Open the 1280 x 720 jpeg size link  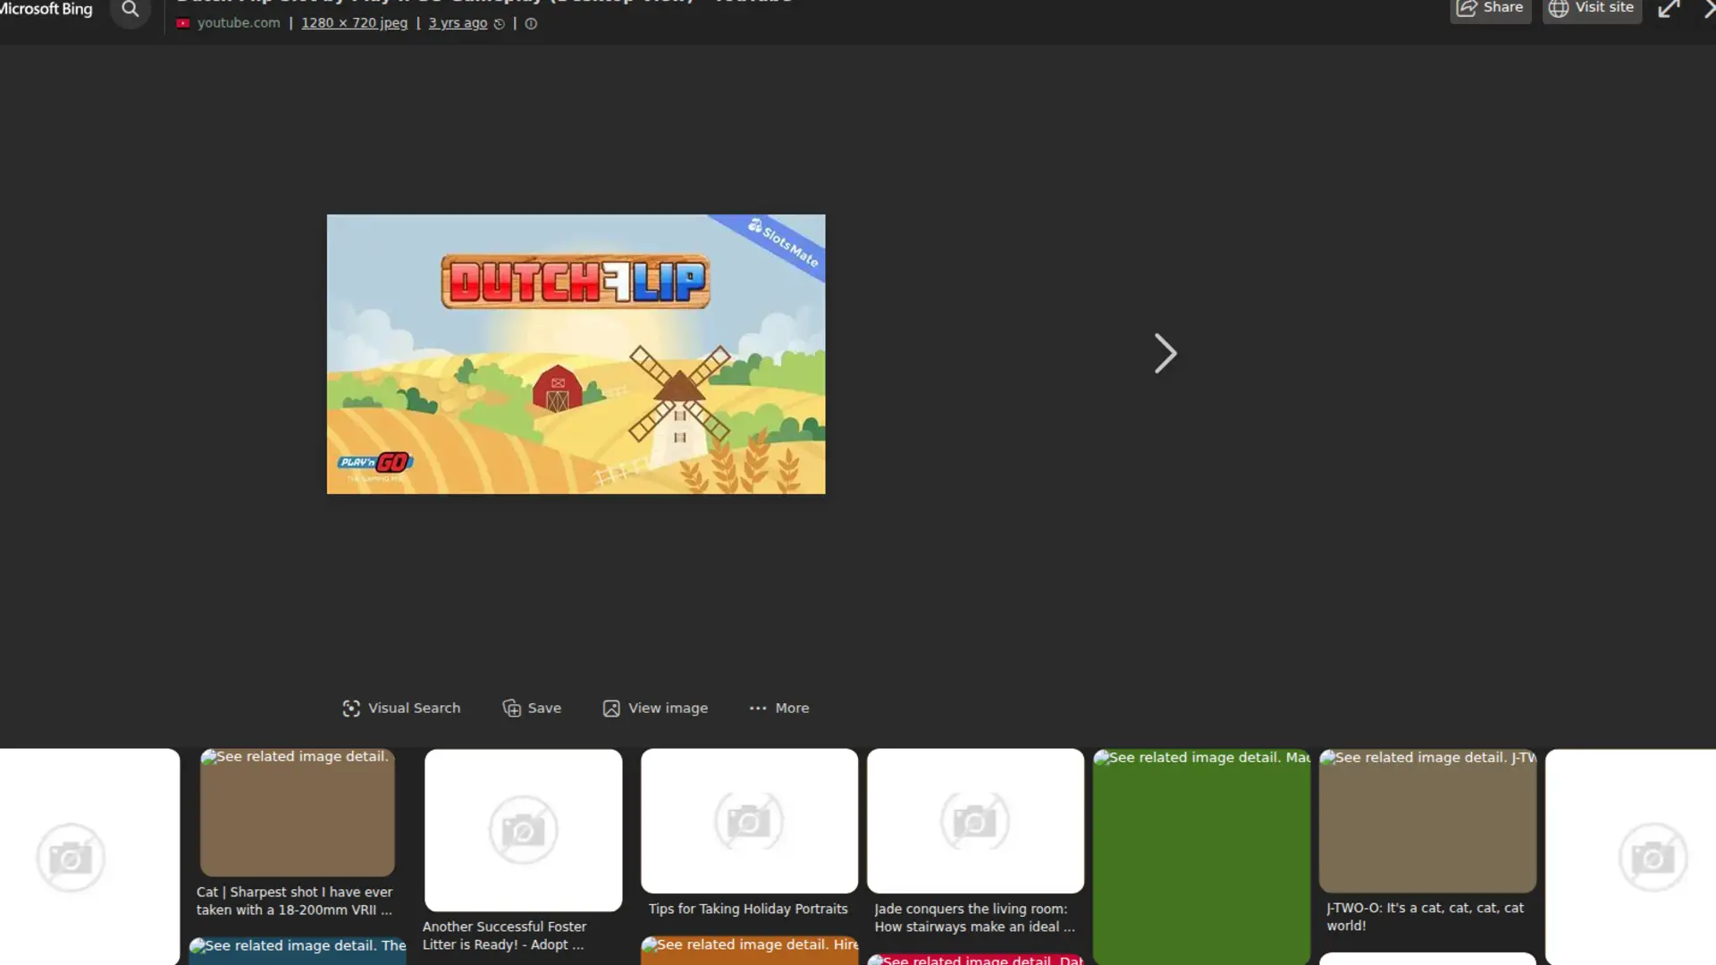[x=354, y=23]
